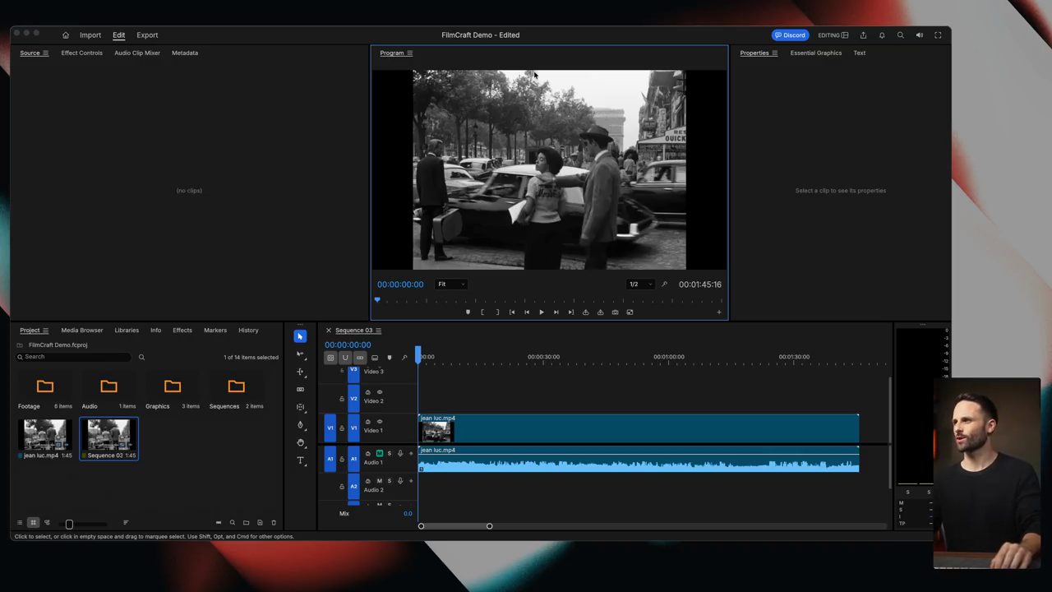Open the Fit zoom level dropdown

click(x=451, y=284)
